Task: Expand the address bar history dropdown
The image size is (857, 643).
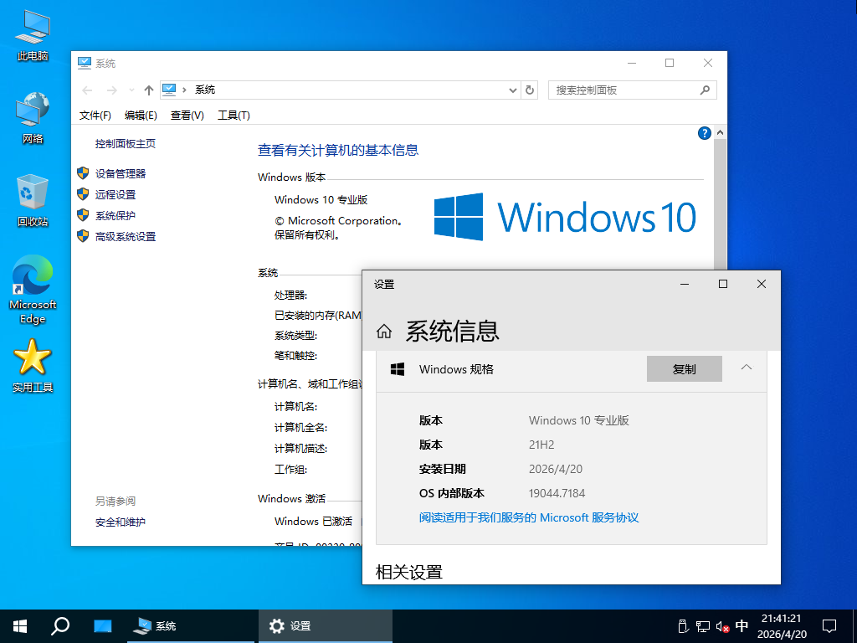Action: 513,90
